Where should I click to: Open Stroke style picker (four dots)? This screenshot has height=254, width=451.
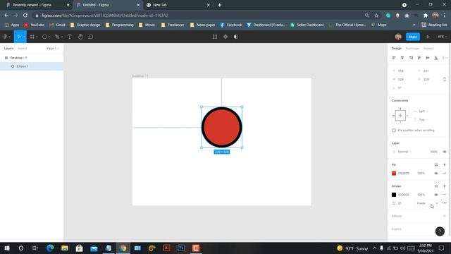(436, 186)
